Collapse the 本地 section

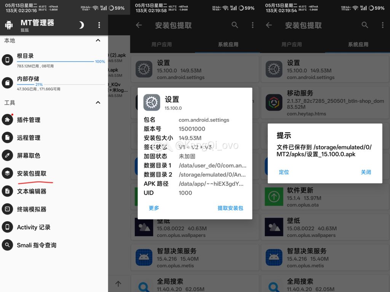pos(98,40)
